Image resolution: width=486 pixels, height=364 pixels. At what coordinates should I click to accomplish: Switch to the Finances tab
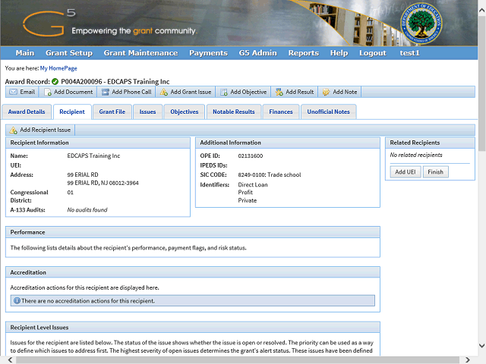(281, 111)
